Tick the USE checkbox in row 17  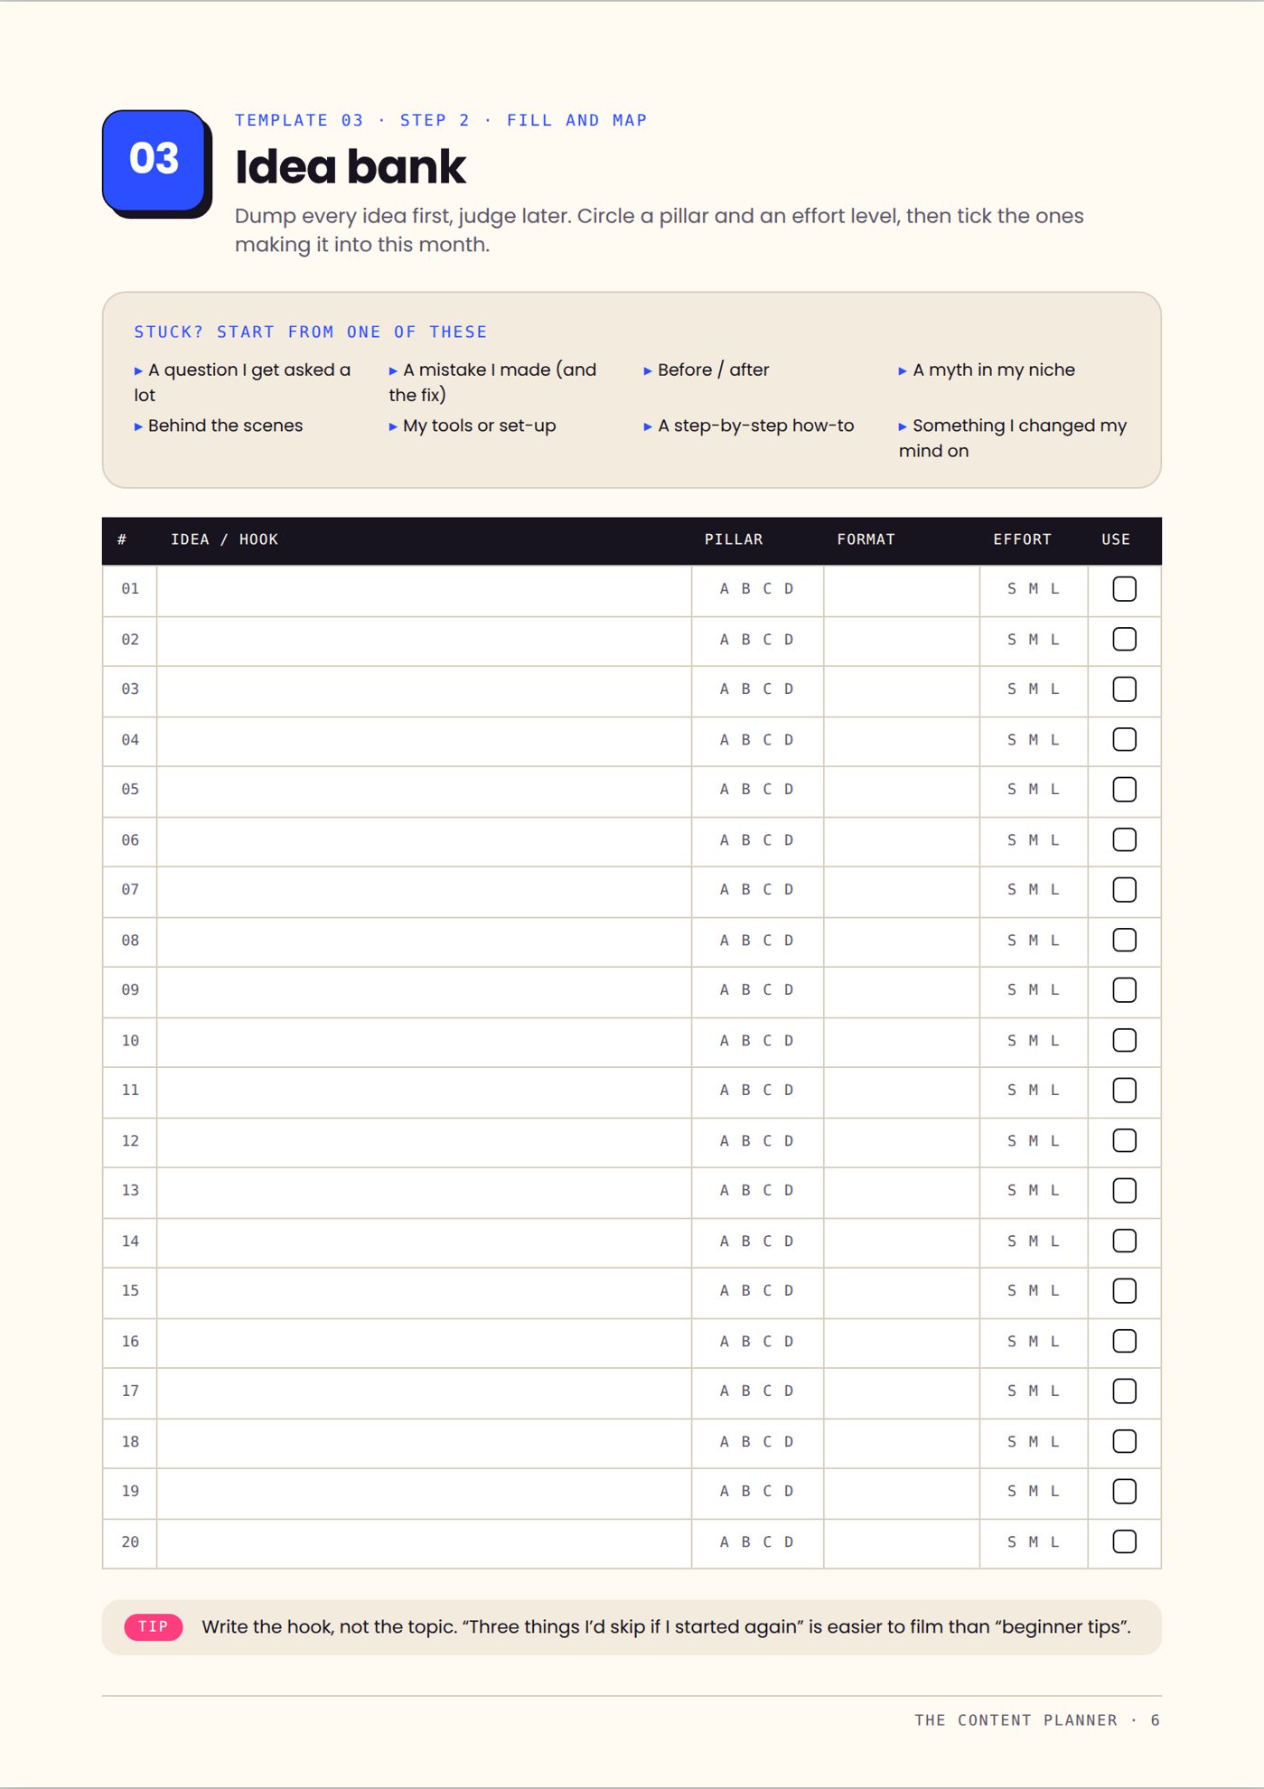(1124, 1391)
